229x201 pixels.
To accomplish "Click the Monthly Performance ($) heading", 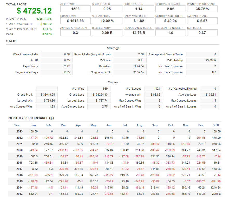I will point(31,118).
